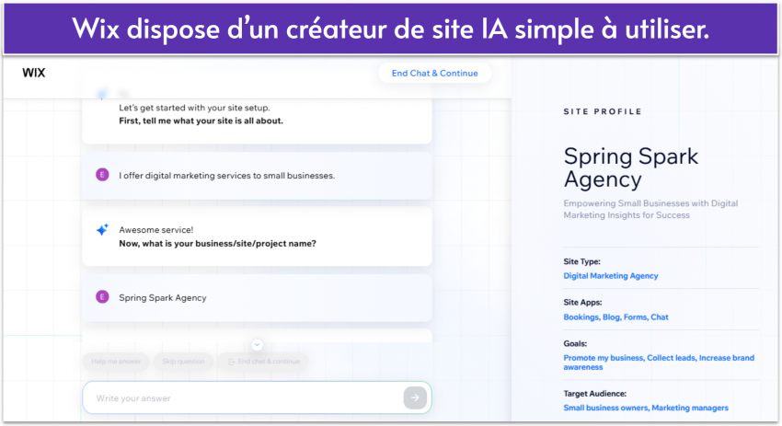
Task: Click the Skip question button
Action: [x=183, y=362]
